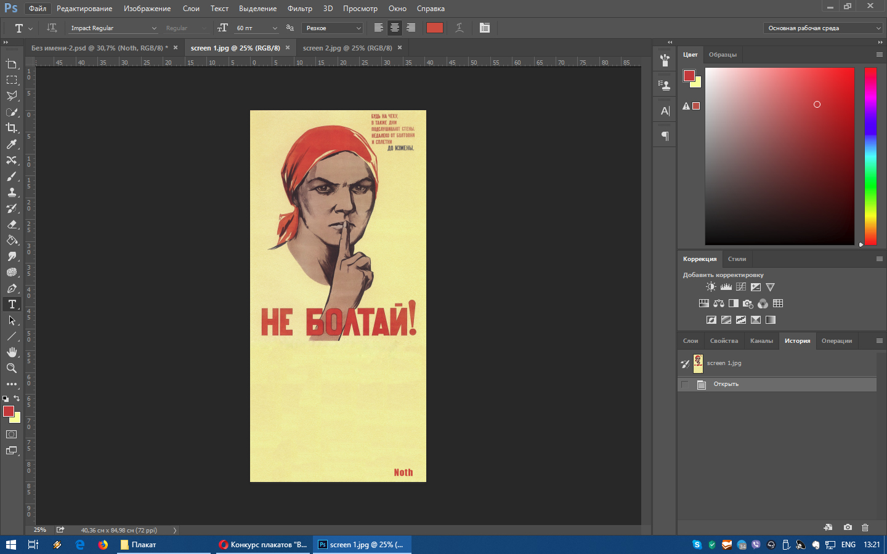Screen dimensions: 887x554
Task: Select the Polygonal Lasso tool
Action: 12,96
